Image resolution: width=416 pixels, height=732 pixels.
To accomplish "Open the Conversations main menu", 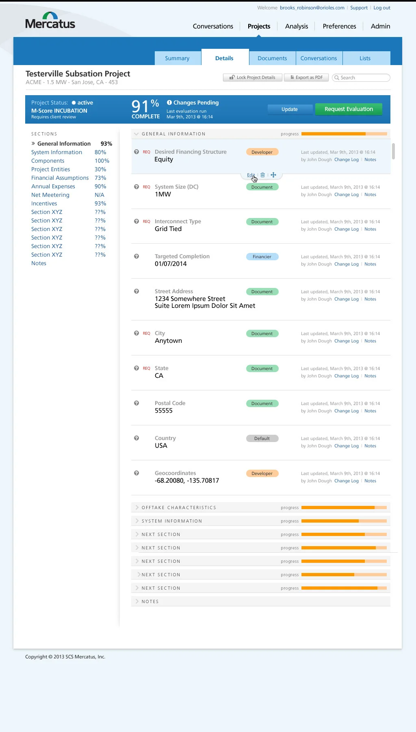I will (213, 26).
